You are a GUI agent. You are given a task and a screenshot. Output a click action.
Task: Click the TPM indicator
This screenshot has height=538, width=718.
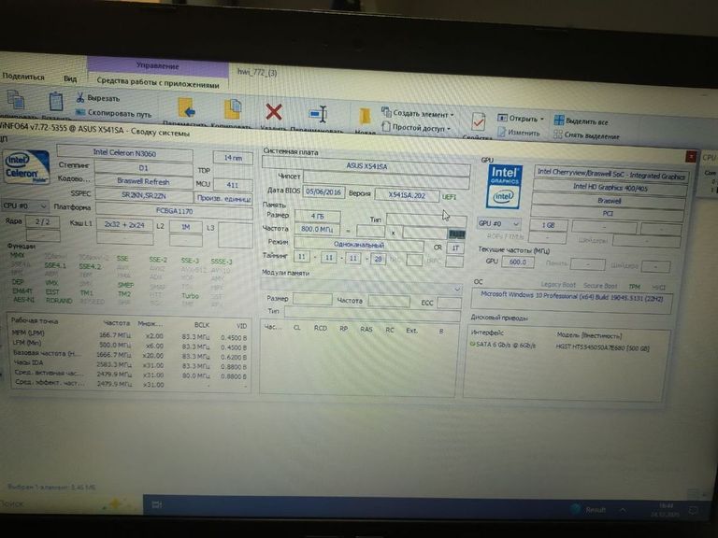click(x=634, y=287)
